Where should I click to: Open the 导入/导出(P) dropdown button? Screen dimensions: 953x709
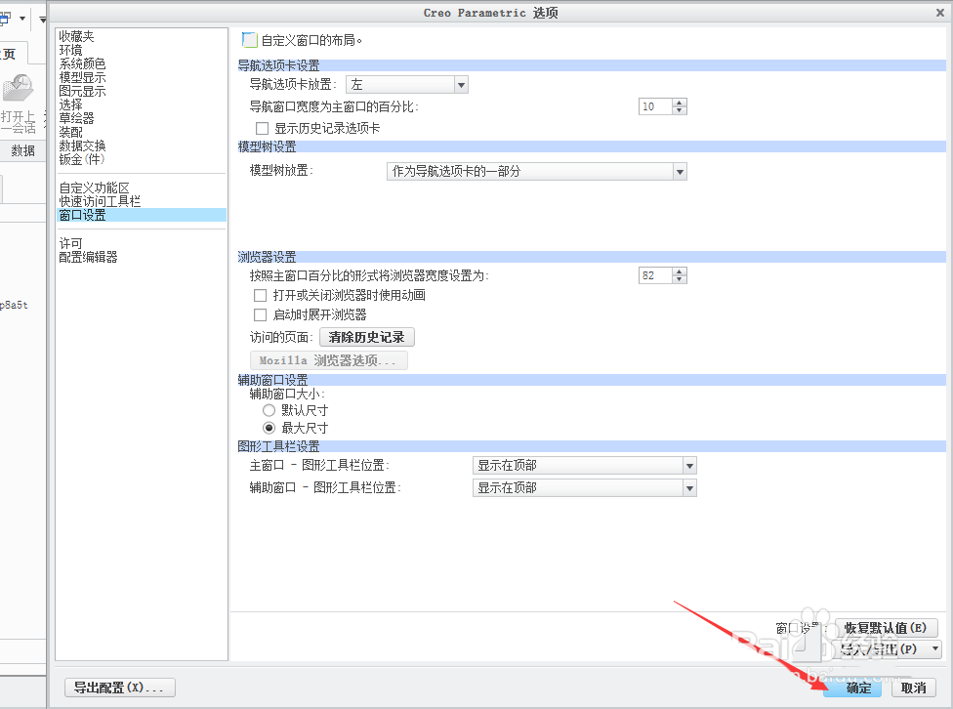[x=889, y=649]
